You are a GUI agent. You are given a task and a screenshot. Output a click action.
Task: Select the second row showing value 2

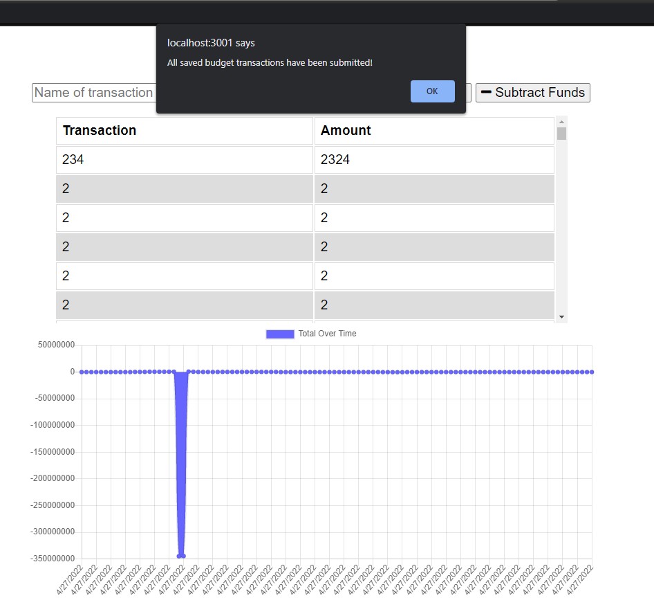tap(183, 217)
